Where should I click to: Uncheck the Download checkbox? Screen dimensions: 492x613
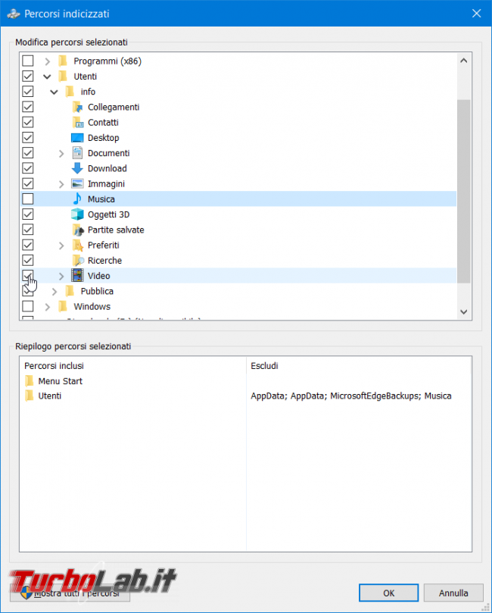28,168
